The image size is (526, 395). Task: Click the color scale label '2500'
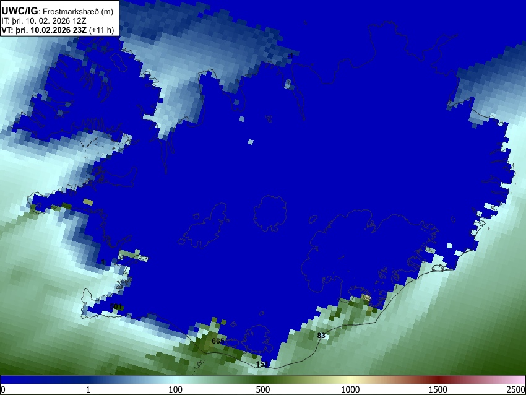click(516, 389)
